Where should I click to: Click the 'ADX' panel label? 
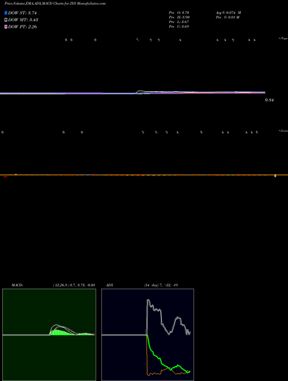tap(109, 285)
